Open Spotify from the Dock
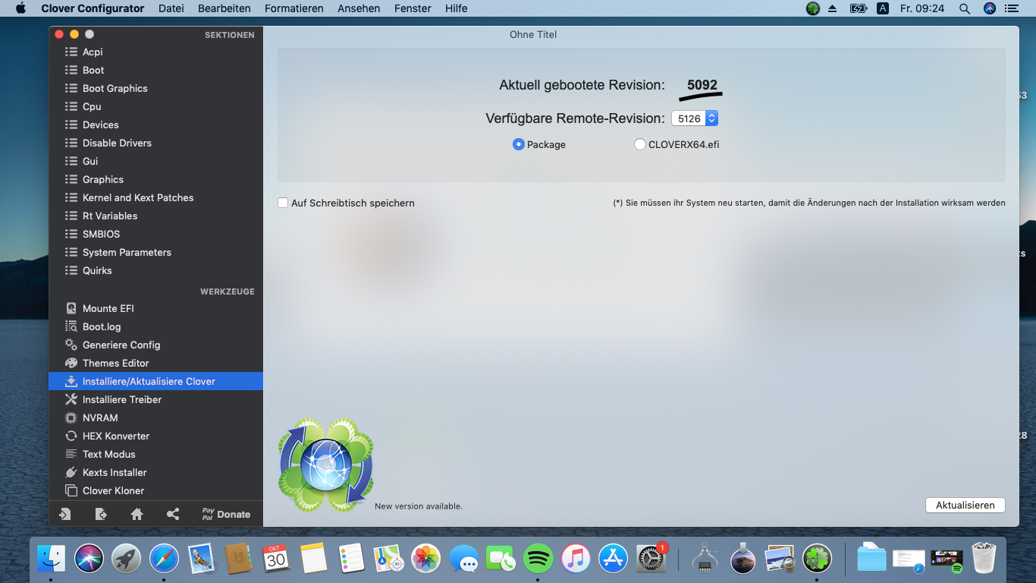Image resolution: width=1036 pixels, height=583 pixels. [x=538, y=559]
